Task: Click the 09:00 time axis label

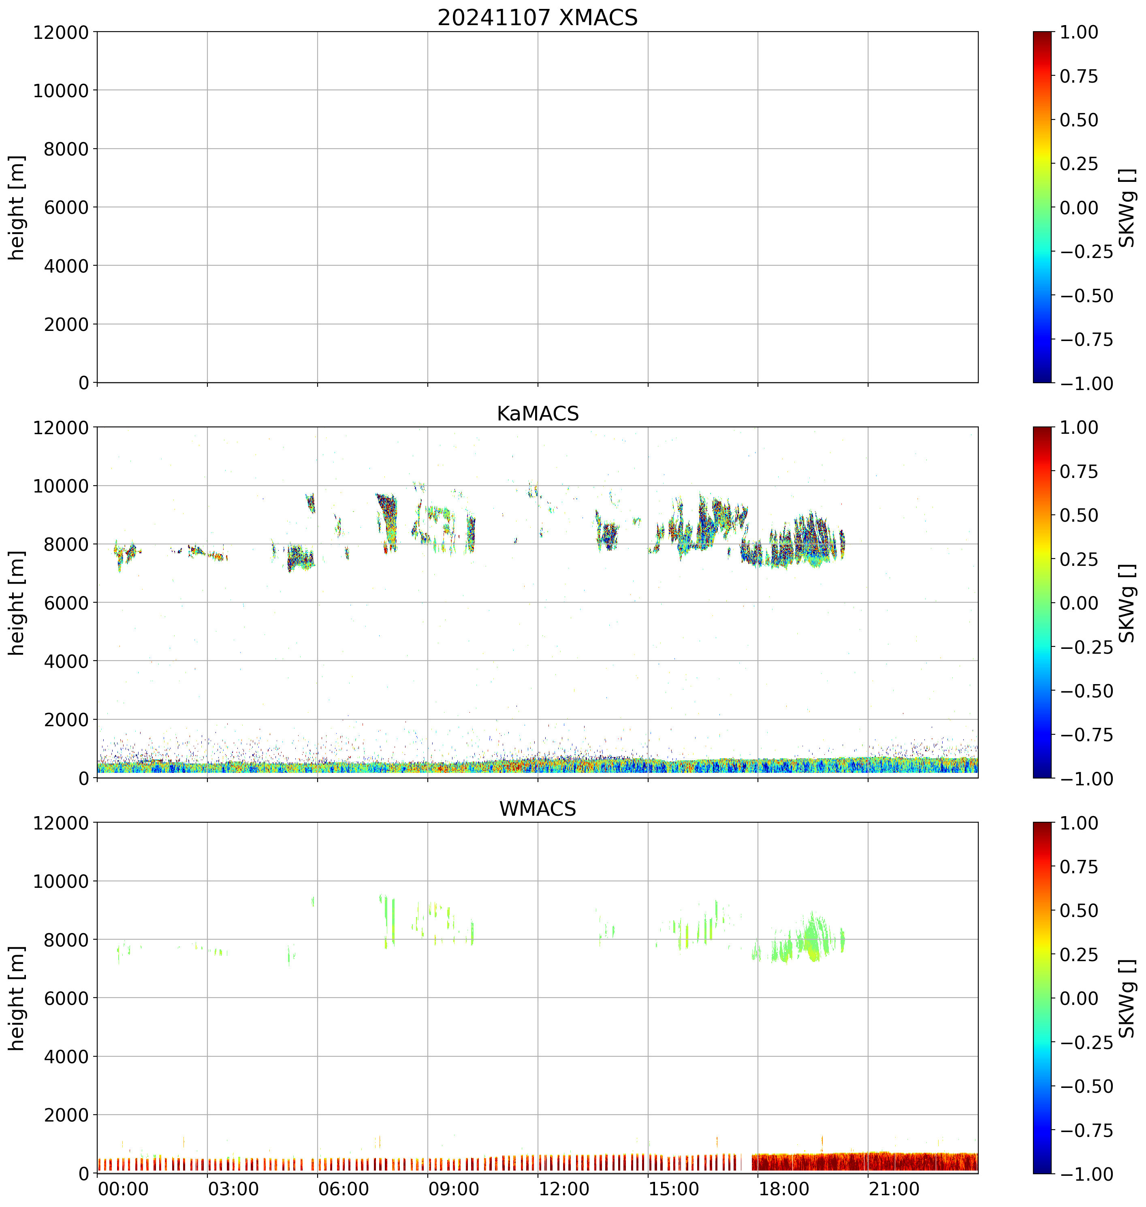Action: [x=453, y=1189]
